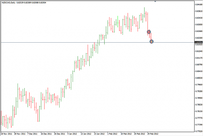Click the 0.80030 price axis label
The image size is (203, 136).
click(199, 78)
